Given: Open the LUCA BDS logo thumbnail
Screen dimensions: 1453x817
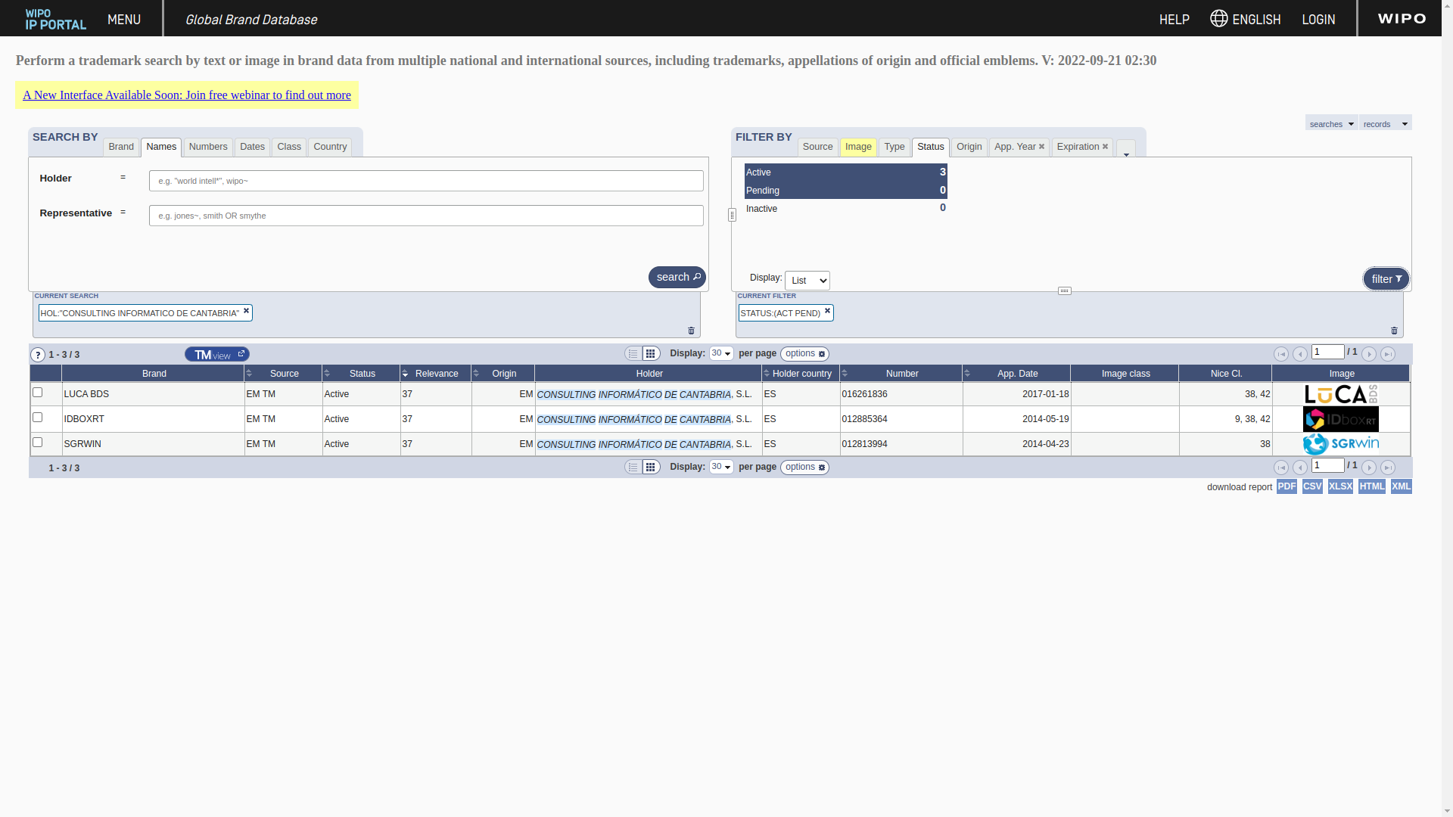Looking at the screenshot, I should 1341,394.
